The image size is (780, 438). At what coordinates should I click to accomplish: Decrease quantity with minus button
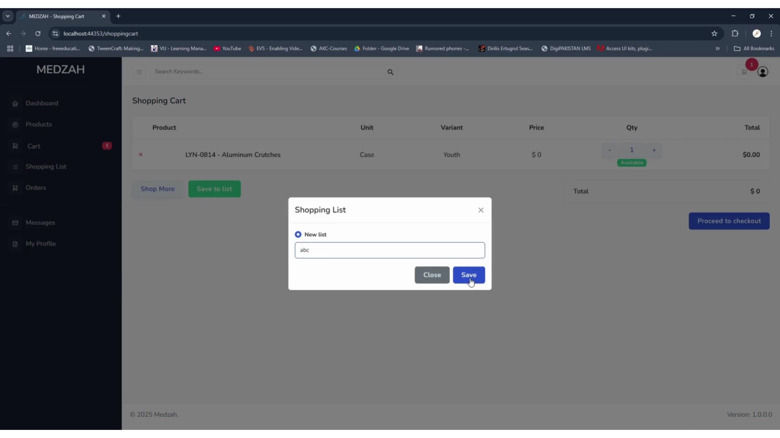pos(609,150)
